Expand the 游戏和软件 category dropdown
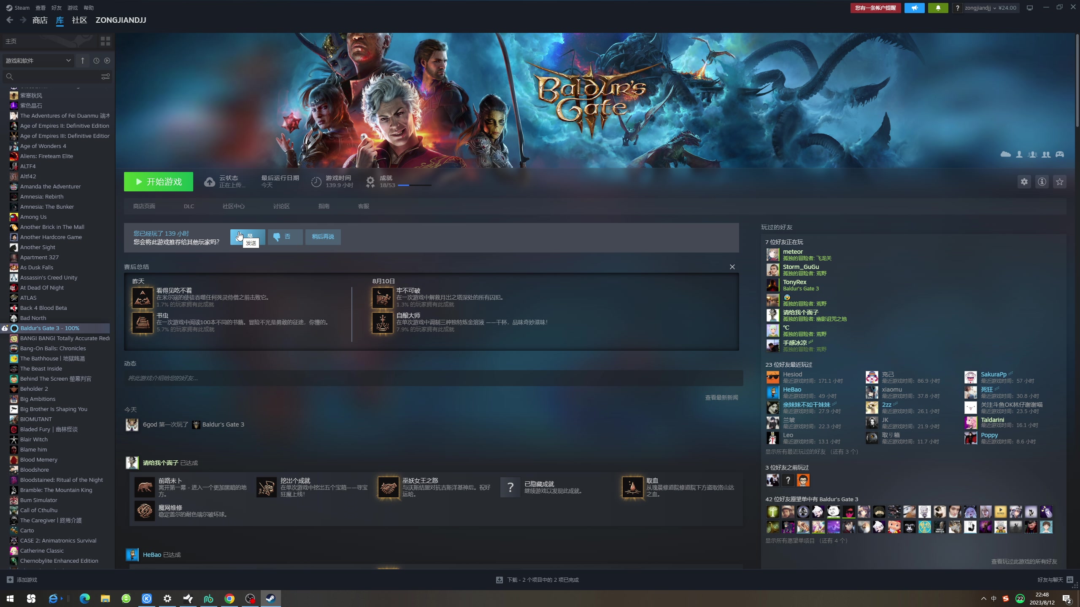The image size is (1080, 607). click(x=38, y=61)
